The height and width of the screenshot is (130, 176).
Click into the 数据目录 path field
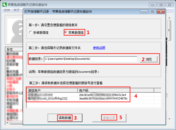pyautogui.click(x=91, y=59)
